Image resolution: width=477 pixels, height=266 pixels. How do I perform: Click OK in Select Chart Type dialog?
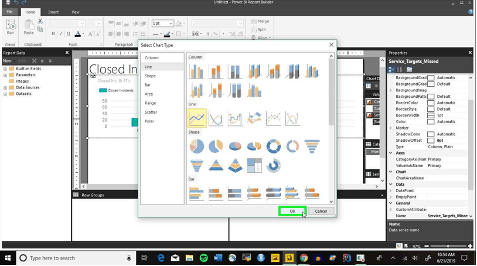pyautogui.click(x=292, y=211)
